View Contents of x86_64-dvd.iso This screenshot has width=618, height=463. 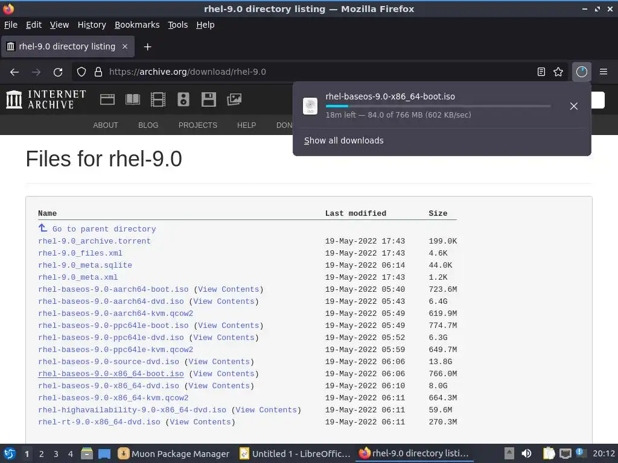(x=218, y=386)
